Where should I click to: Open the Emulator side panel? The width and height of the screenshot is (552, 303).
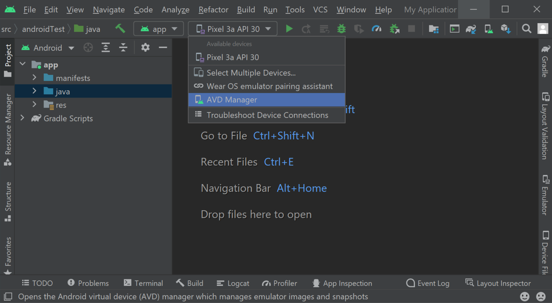click(545, 195)
